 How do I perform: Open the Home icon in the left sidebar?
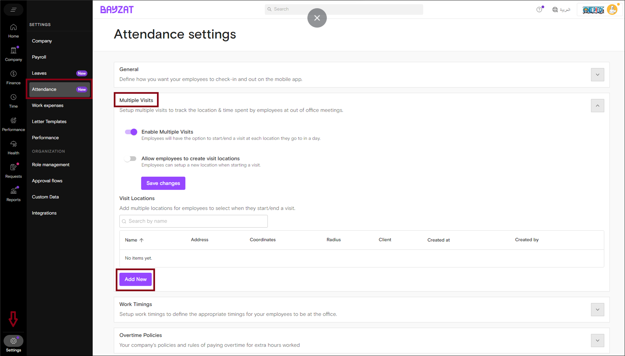click(13, 30)
